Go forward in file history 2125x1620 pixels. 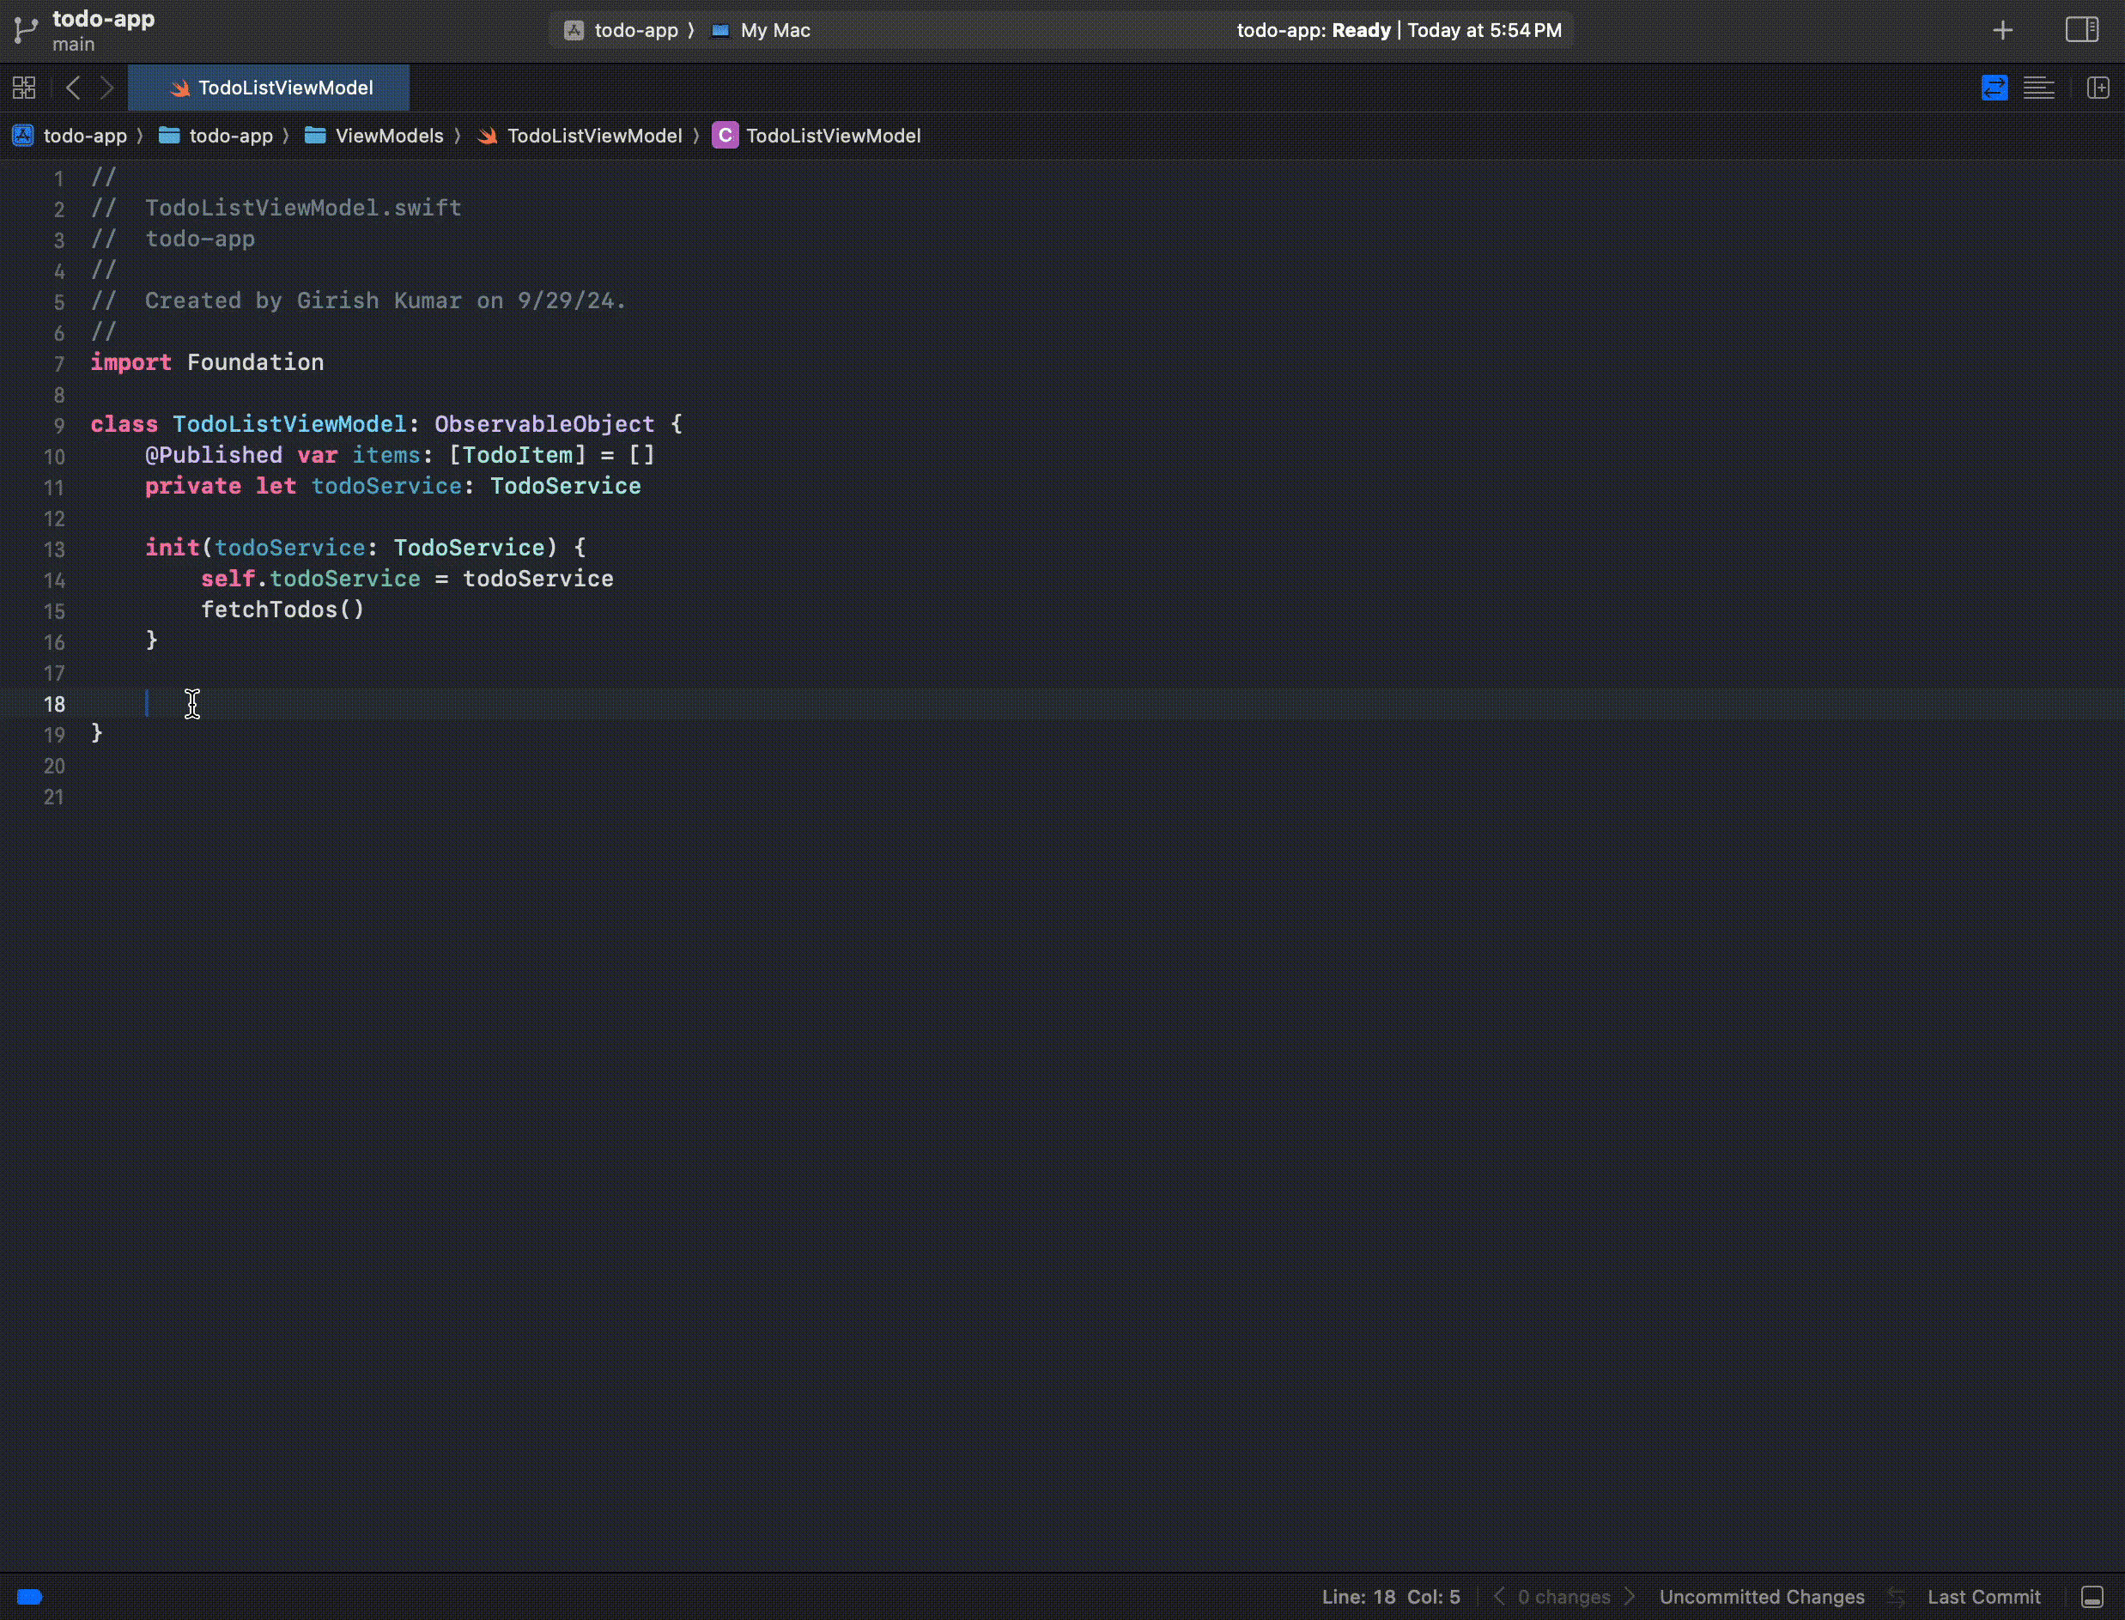click(107, 88)
